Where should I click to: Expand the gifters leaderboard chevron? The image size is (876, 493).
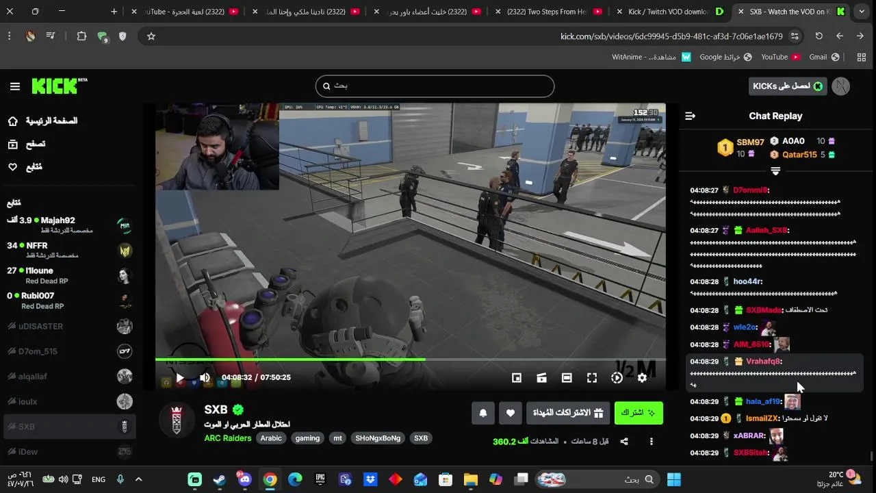775,170
